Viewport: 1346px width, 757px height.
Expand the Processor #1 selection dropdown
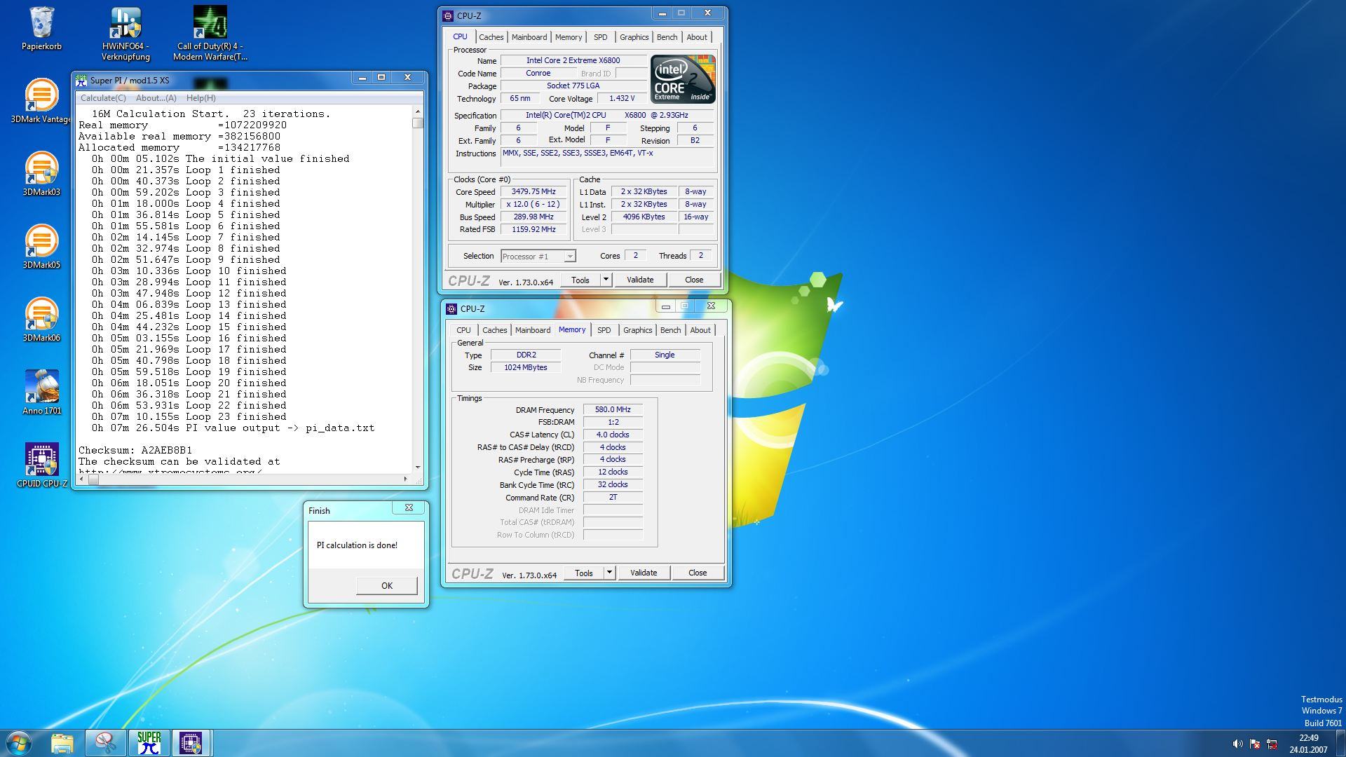[x=570, y=257]
